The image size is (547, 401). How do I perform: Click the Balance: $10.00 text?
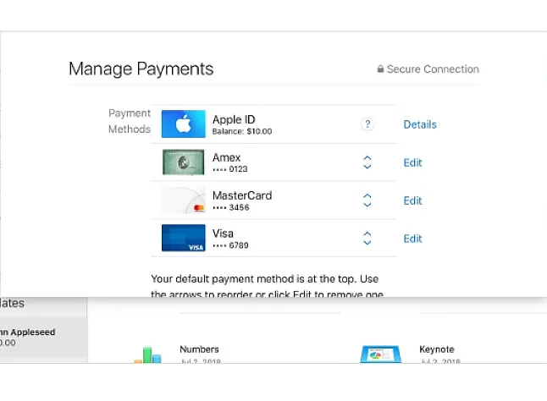tap(242, 131)
